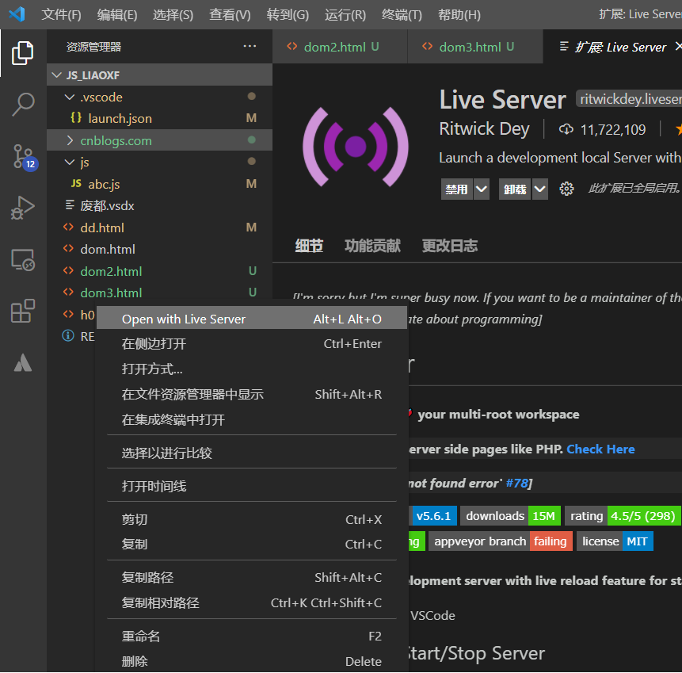Image resolution: width=682 pixels, height=673 pixels.
Task: Click the license MIT badge
Action: 615,541
